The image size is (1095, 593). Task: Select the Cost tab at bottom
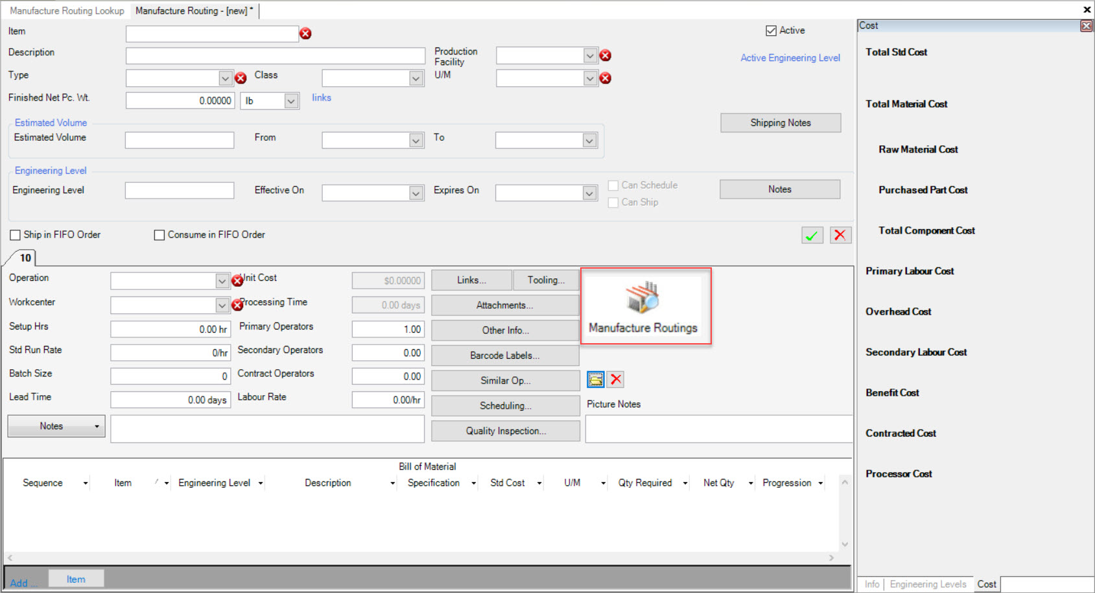[987, 584]
